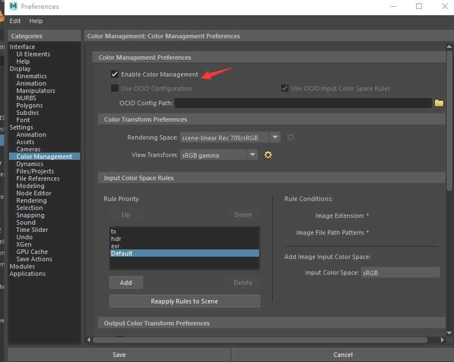The image size is (454, 362).
Task: Click the OCIO Config Path text field
Action: click(303, 103)
